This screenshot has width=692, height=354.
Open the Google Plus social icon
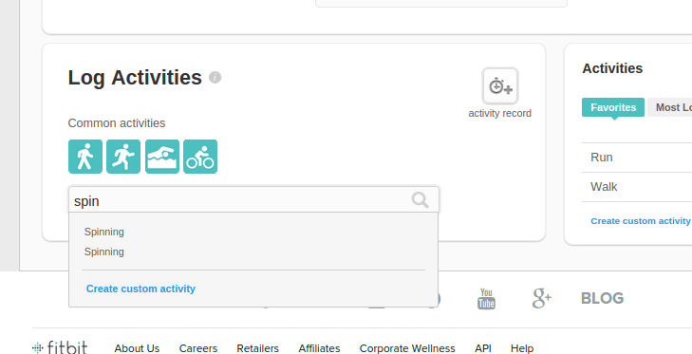click(x=541, y=298)
